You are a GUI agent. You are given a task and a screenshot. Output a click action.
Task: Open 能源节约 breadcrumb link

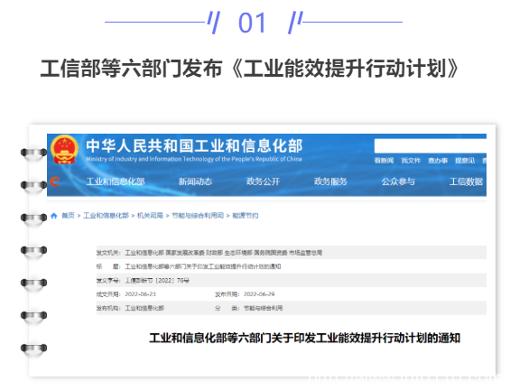pos(246,215)
